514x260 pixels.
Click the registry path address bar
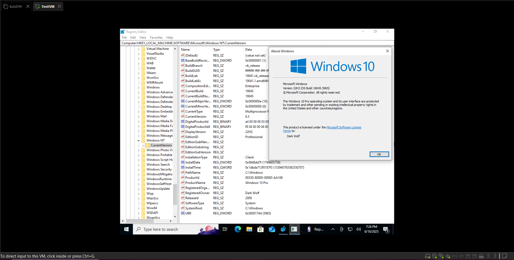257,43
